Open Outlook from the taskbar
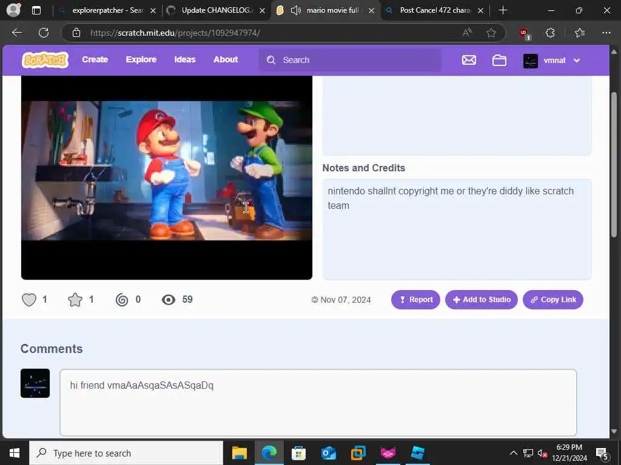 pyautogui.click(x=328, y=453)
